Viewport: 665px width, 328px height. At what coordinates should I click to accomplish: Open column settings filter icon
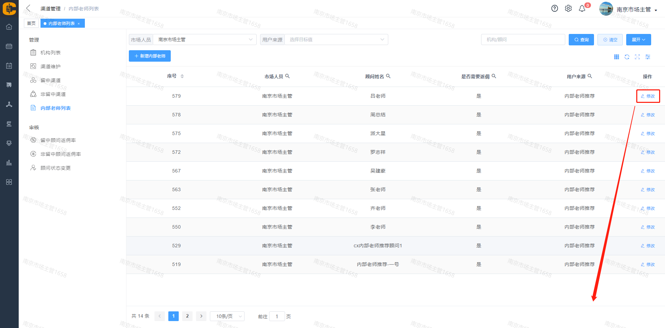[x=648, y=57]
